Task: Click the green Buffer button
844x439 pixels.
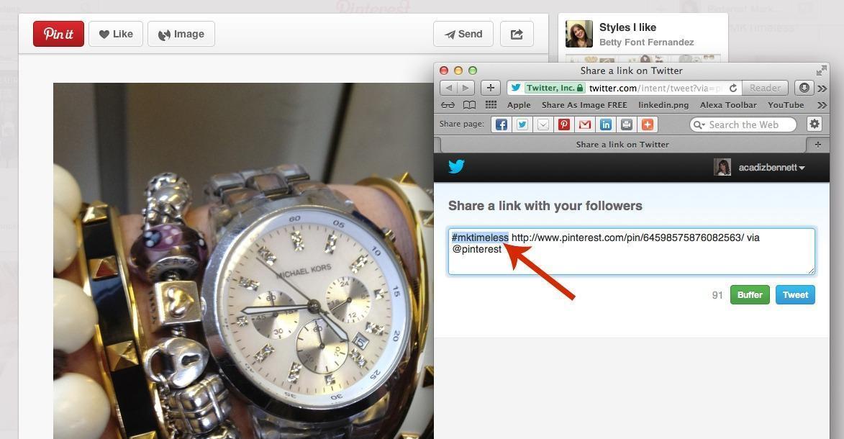Action: click(x=750, y=294)
